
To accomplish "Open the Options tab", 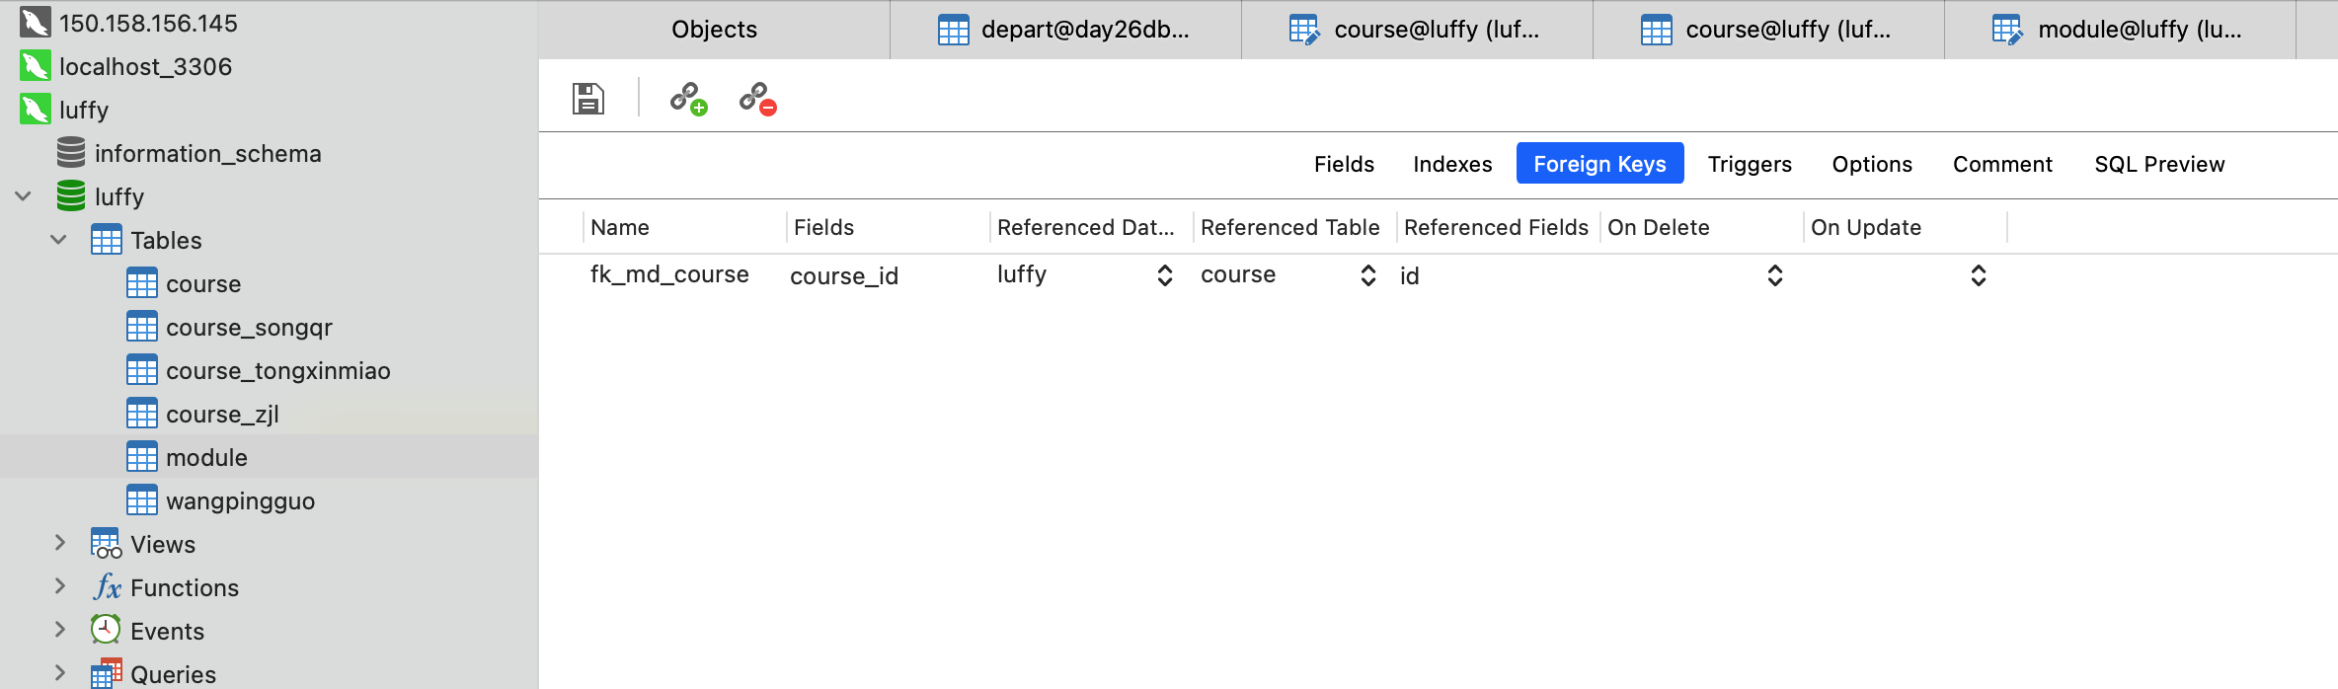I will coord(1872,164).
